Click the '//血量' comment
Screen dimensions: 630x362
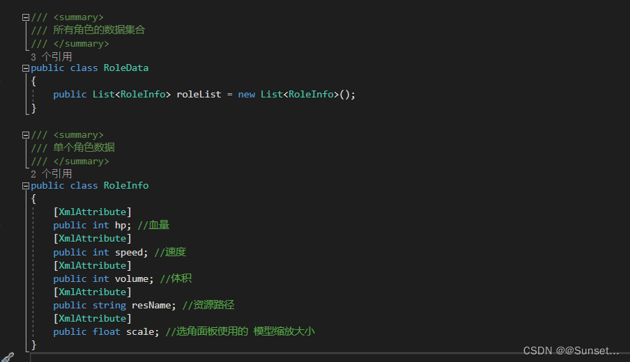point(153,225)
